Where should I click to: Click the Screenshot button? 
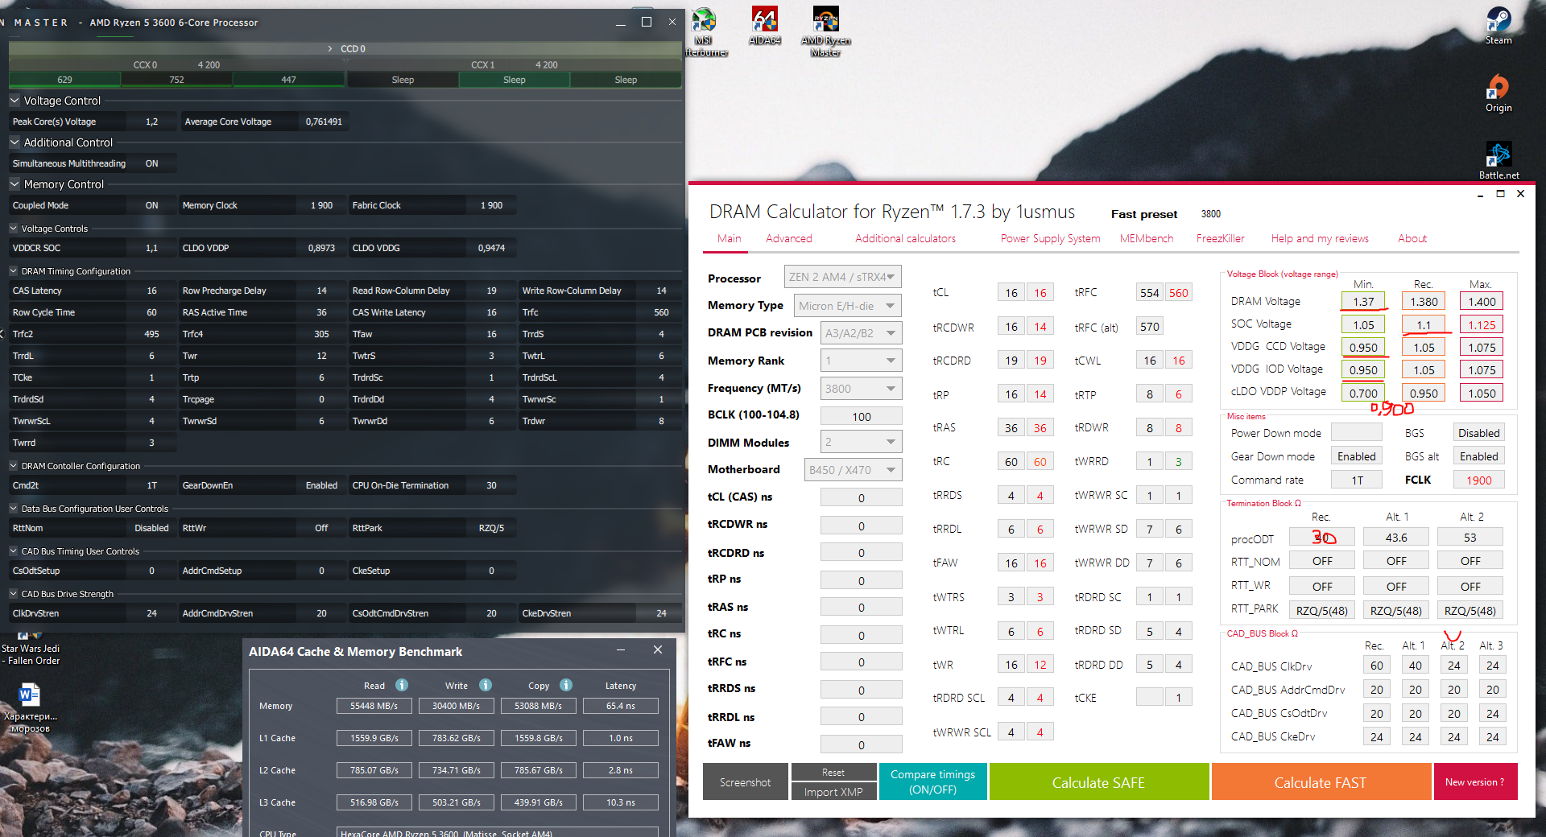pyautogui.click(x=746, y=781)
